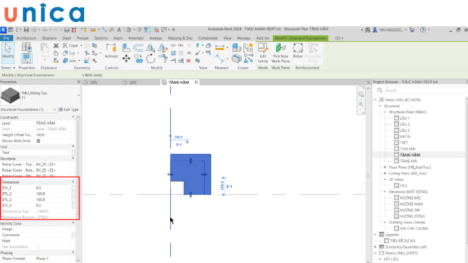
Task: Open the LẦU 1 structural plan
Action: [x=404, y=118]
